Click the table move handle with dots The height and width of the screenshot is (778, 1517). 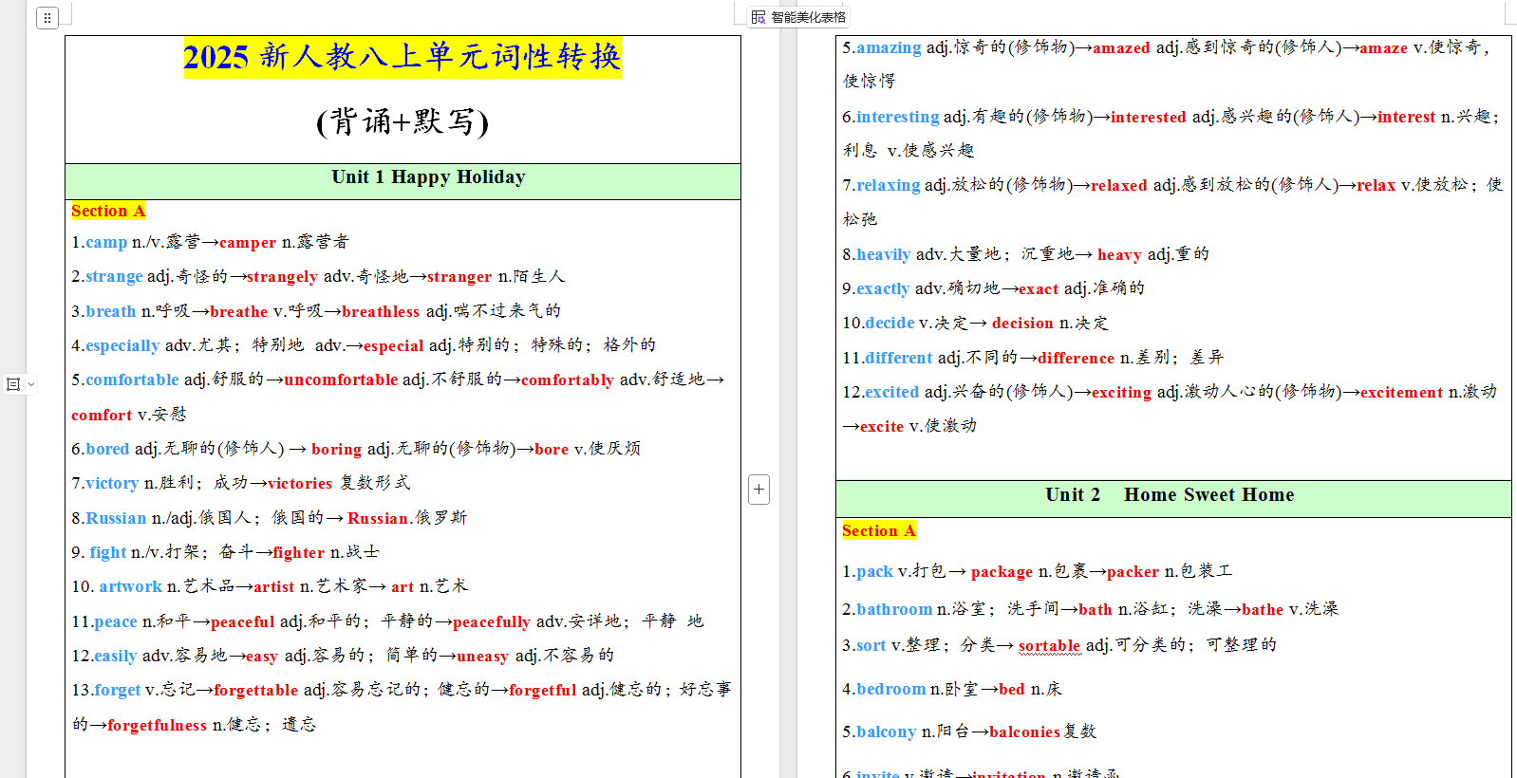pyautogui.click(x=47, y=18)
